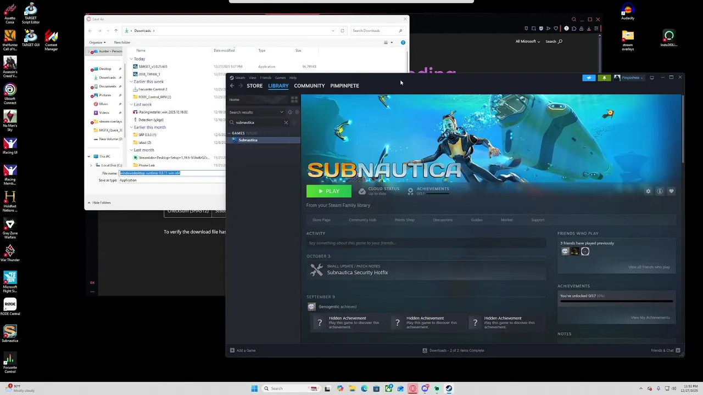Select Subnautica in the library list
The height and width of the screenshot is (395, 703).
tap(264, 140)
